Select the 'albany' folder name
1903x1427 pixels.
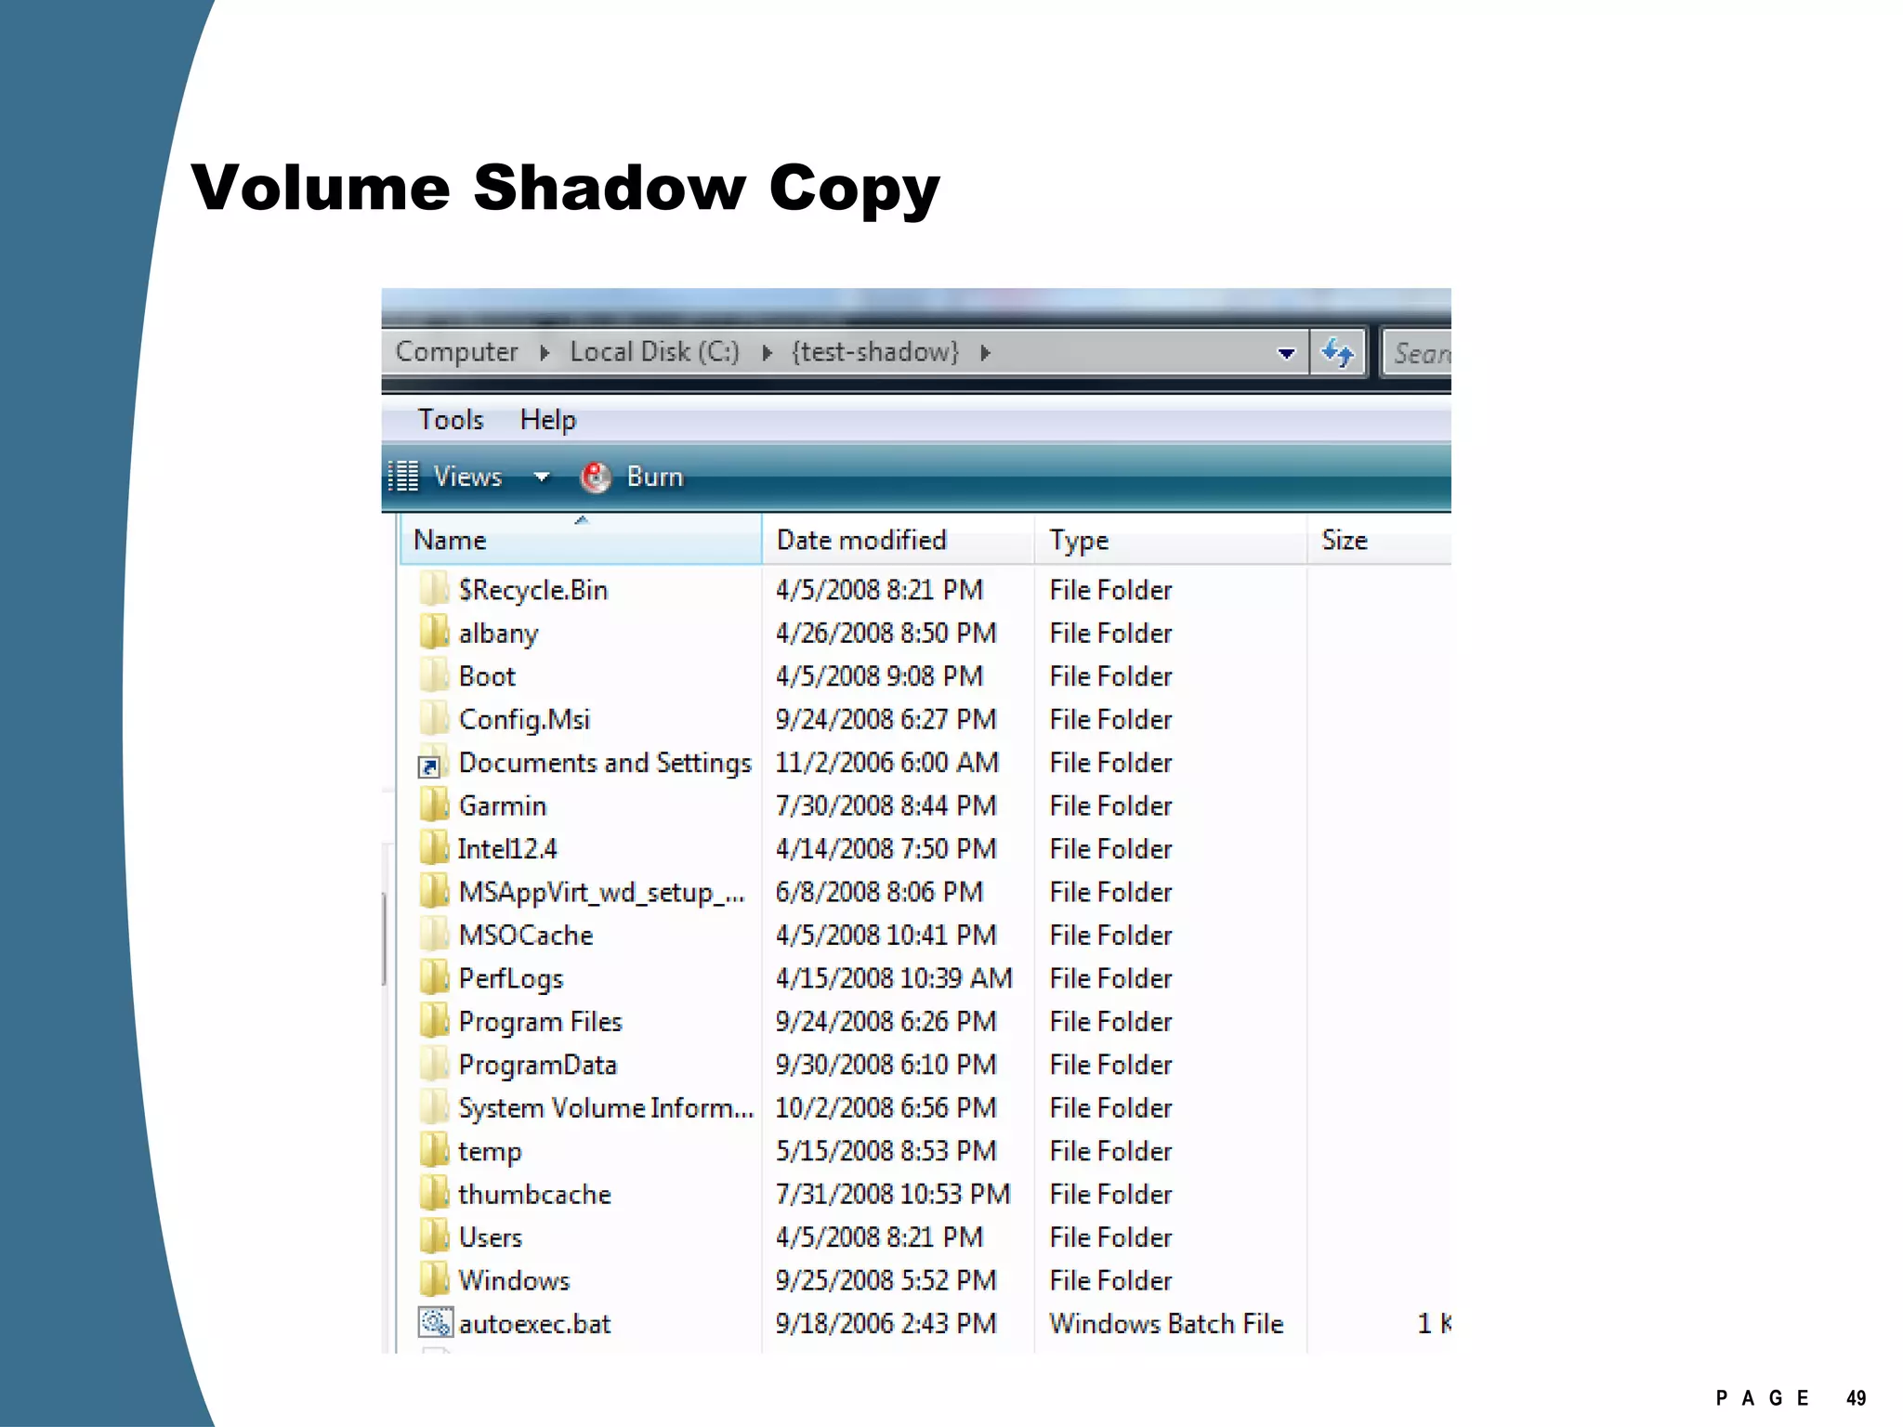click(x=498, y=634)
